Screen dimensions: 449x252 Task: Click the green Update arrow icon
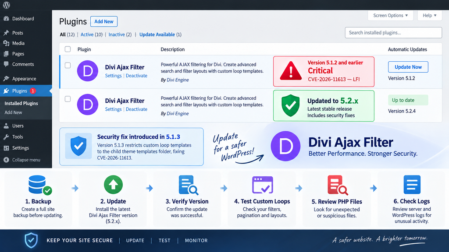click(x=114, y=185)
